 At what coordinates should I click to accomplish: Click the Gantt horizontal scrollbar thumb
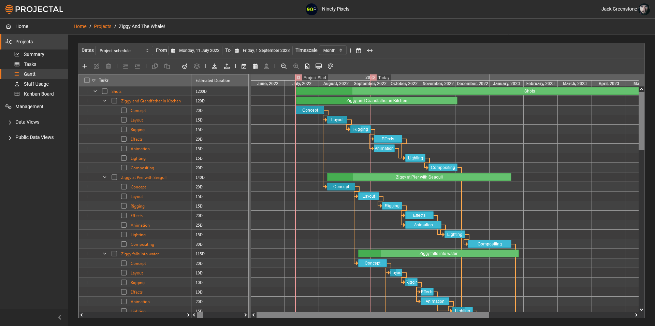[373, 315]
